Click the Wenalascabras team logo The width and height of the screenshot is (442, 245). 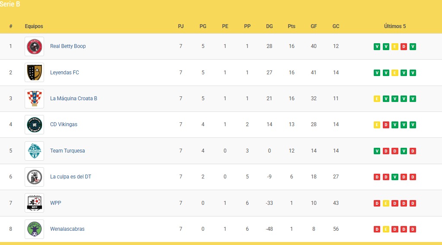(x=34, y=229)
